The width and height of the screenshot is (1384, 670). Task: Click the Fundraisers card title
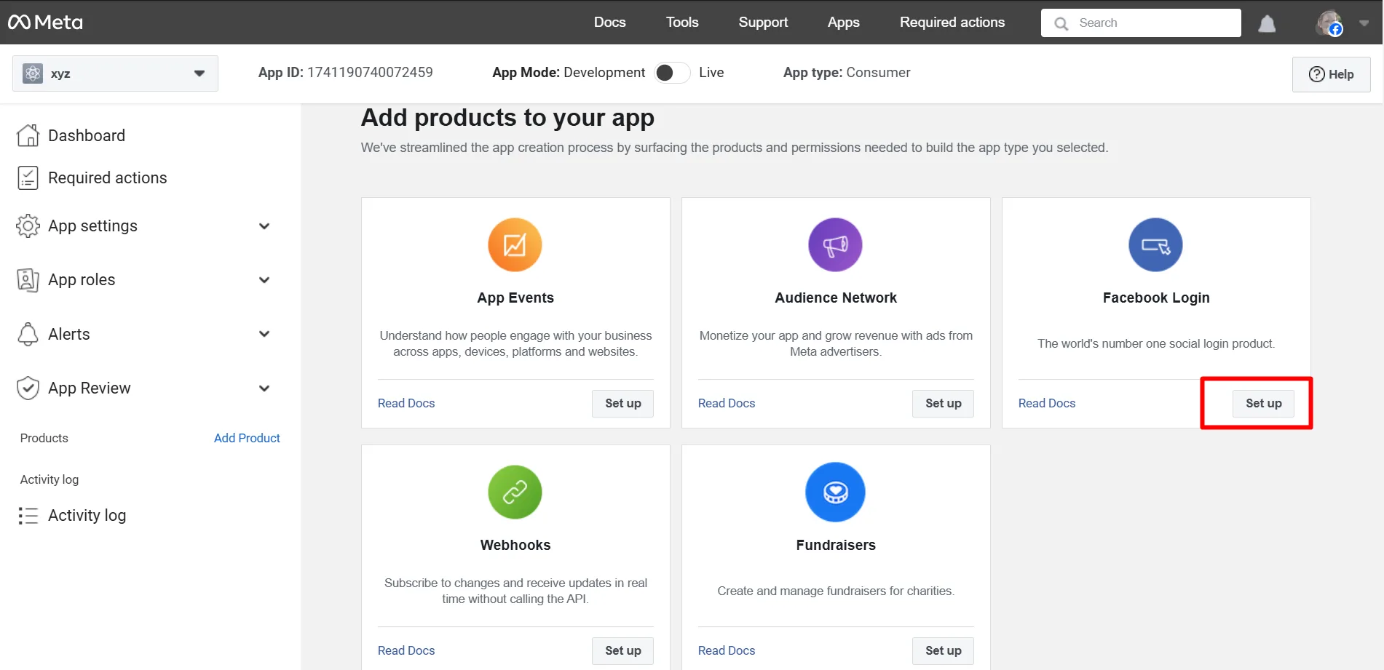coord(836,545)
